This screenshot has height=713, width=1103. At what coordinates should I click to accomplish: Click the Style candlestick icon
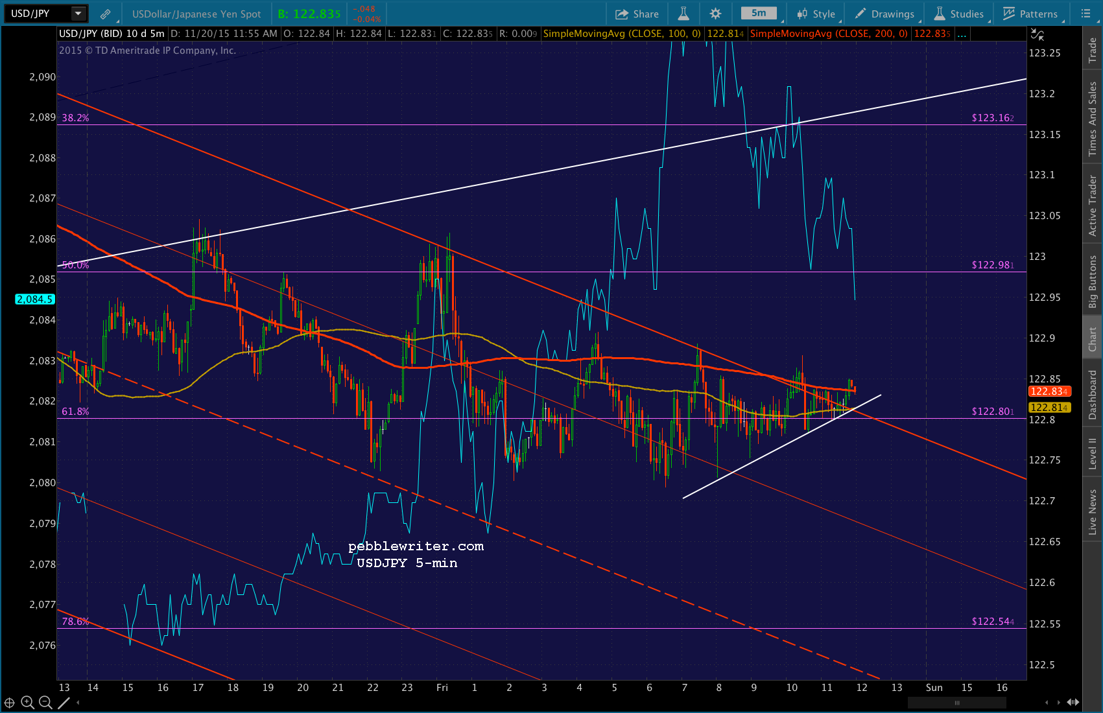tap(802, 14)
